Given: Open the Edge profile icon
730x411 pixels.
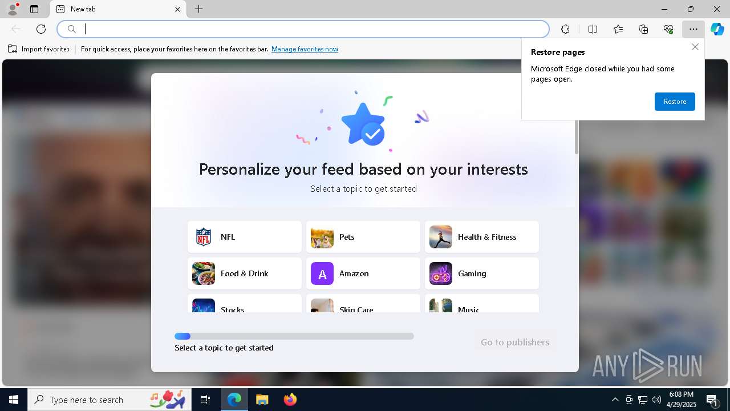Looking at the screenshot, I should click(x=12, y=9).
